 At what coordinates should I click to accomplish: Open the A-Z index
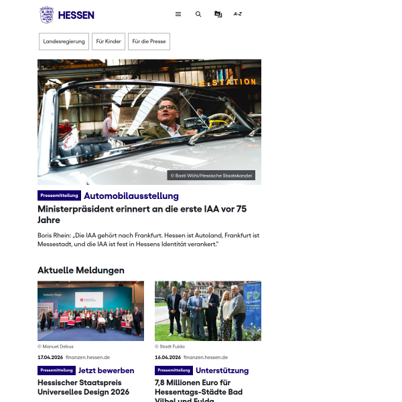click(x=238, y=14)
